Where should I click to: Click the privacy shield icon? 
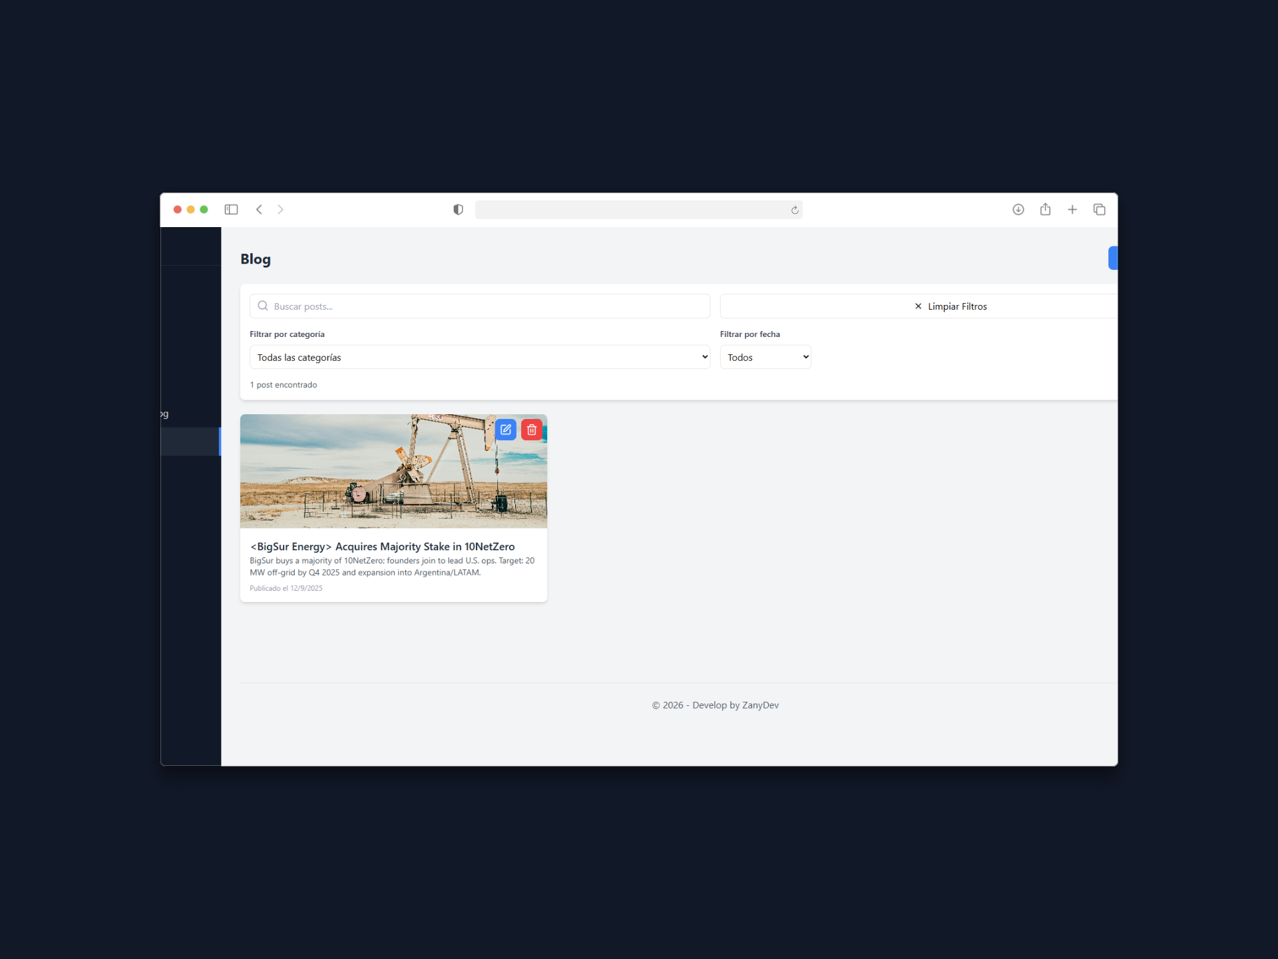coord(458,210)
